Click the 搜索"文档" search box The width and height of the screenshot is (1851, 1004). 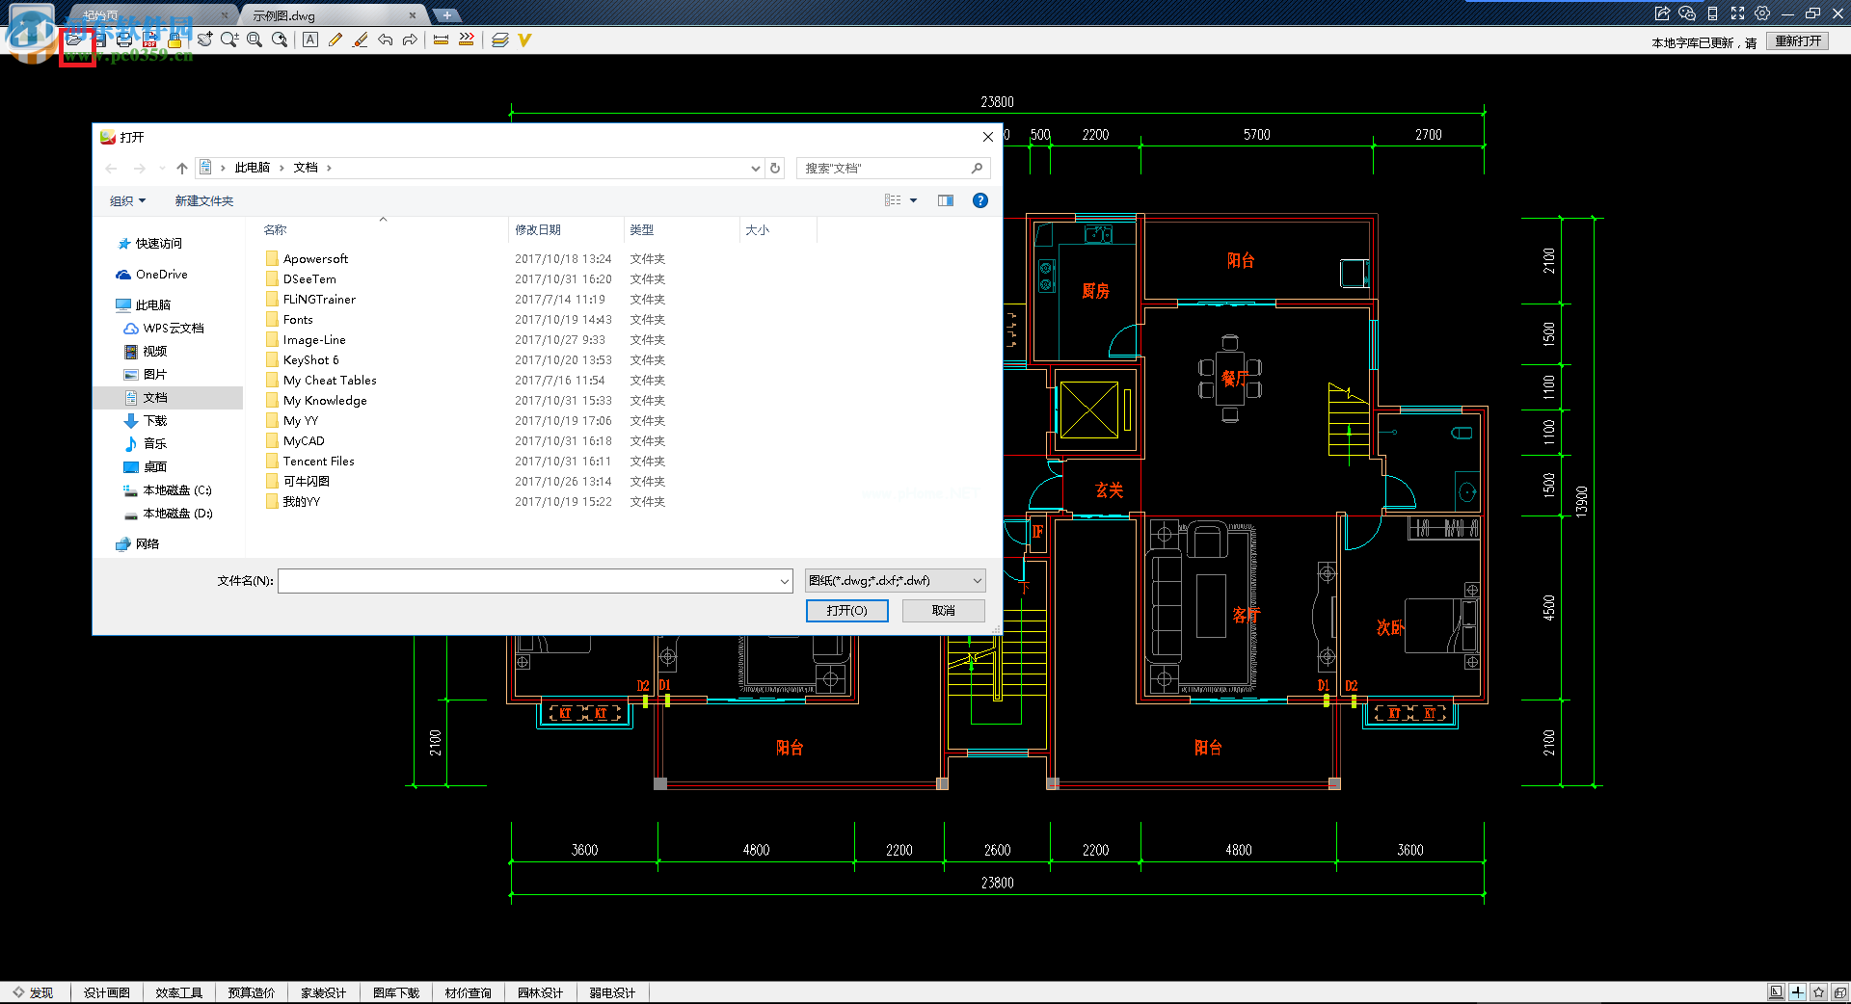pos(893,168)
